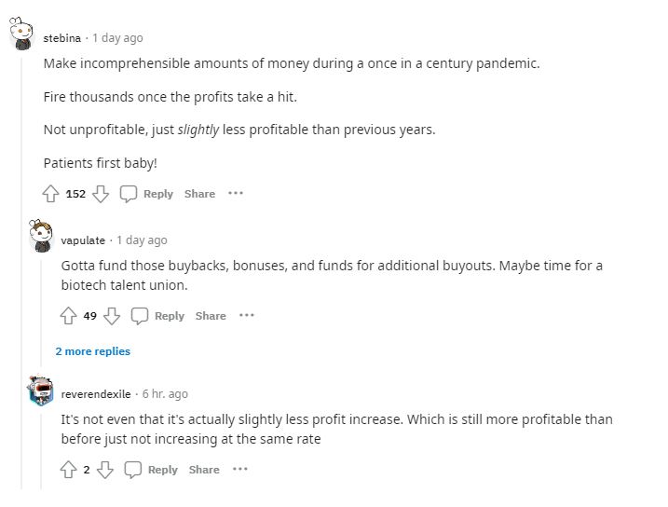Image resolution: width=668 pixels, height=507 pixels.
Task: Downvote reverendexile's comment
Action: (105, 470)
